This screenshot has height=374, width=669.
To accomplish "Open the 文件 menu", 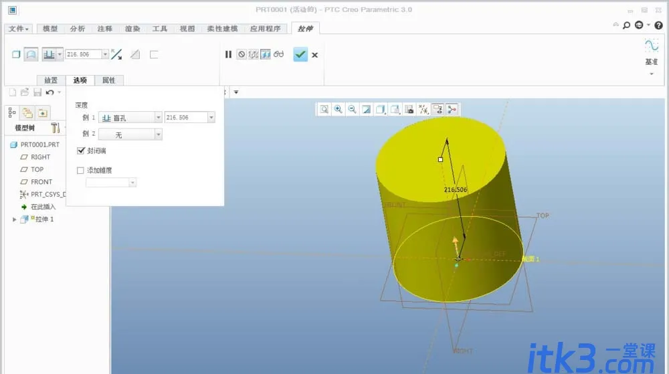I will (18, 29).
